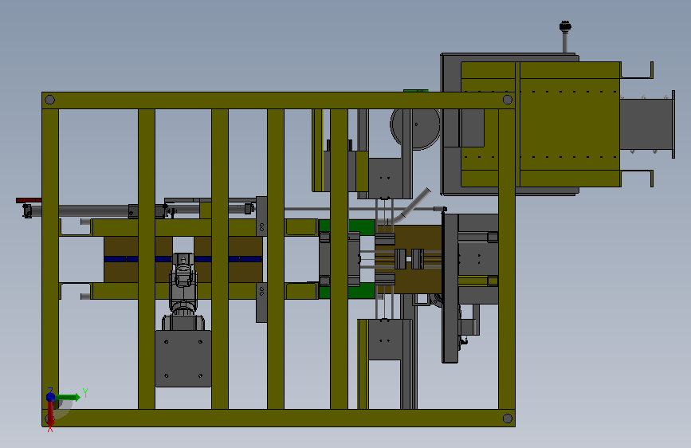Select the tall gray vertical plate at right
Image resolution: width=691 pixels, height=448 pixels.
pyautogui.click(x=450, y=289)
